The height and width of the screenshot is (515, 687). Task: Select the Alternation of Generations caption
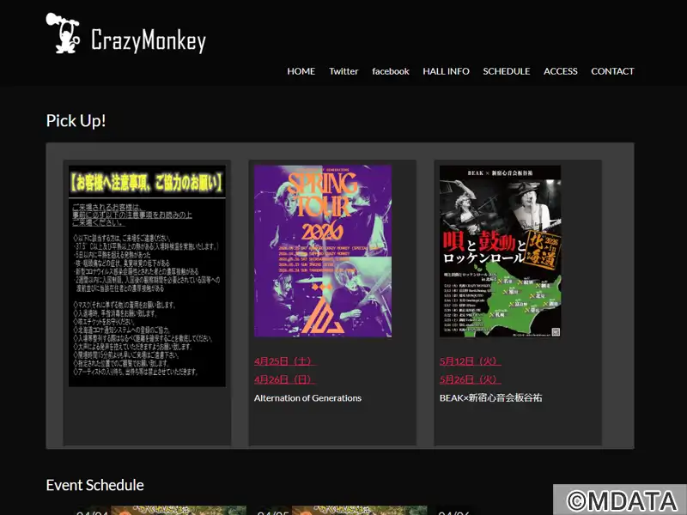pyautogui.click(x=307, y=398)
